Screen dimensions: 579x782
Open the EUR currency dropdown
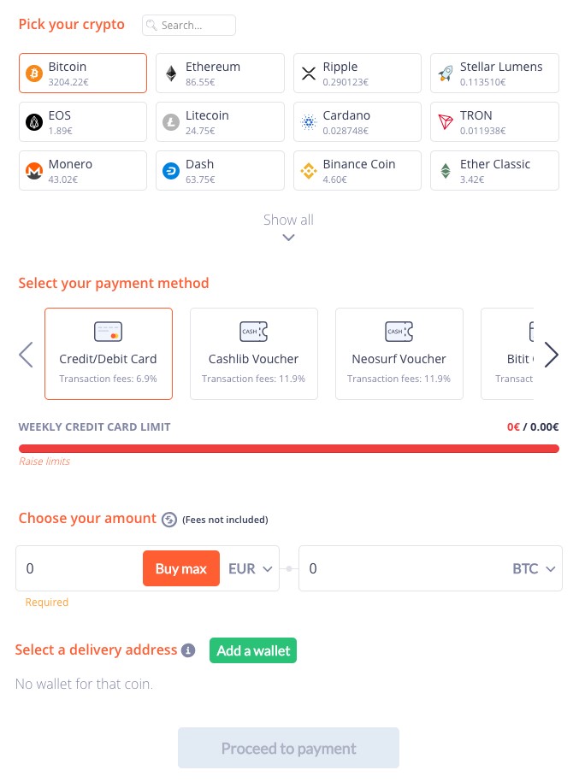pyautogui.click(x=250, y=568)
